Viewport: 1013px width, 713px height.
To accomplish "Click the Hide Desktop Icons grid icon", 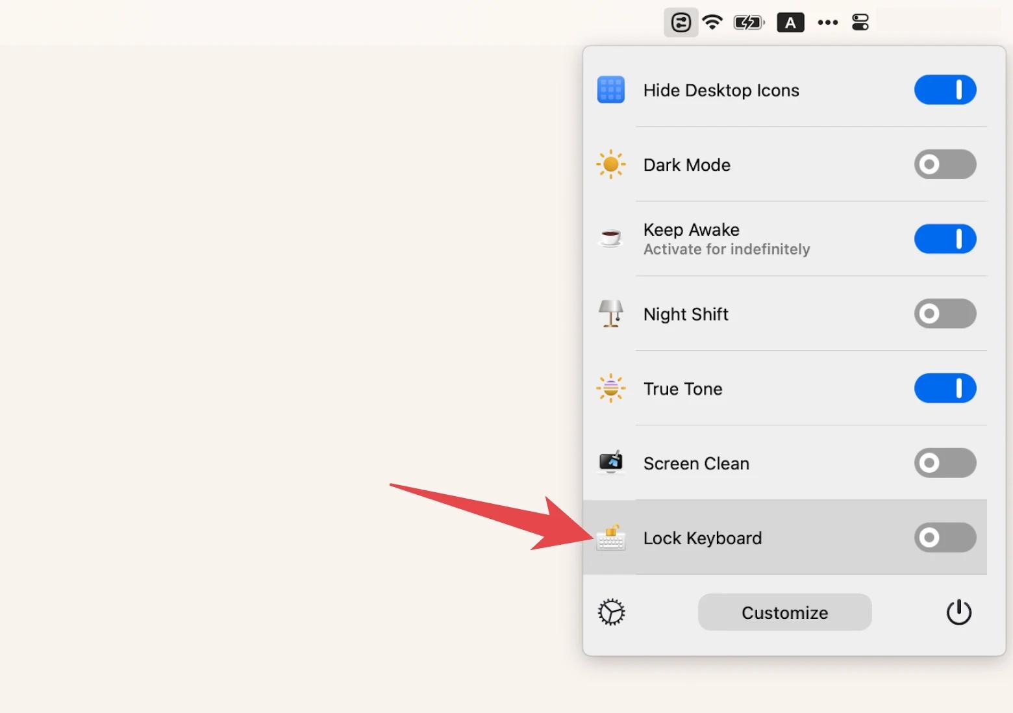I will point(610,90).
